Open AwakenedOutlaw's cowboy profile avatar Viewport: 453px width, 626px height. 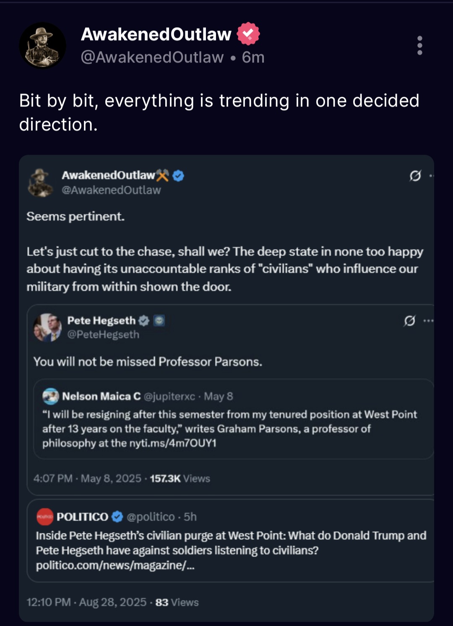pyautogui.click(x=42, y=45)
